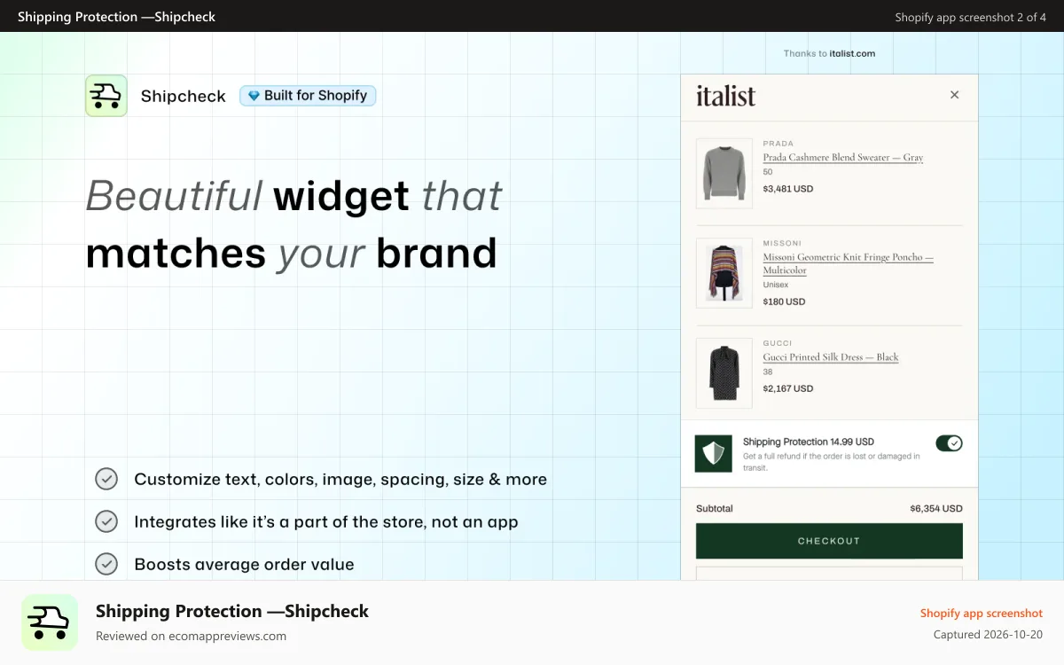
Task: Click the Shipping Protection shield icon
Action: tap(713, 453)
